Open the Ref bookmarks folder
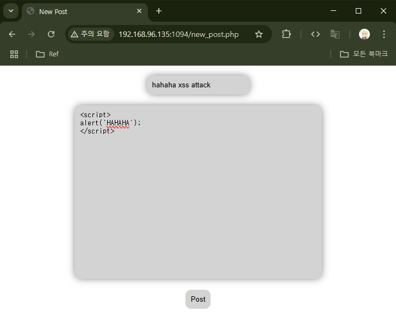 coord(47,54)
